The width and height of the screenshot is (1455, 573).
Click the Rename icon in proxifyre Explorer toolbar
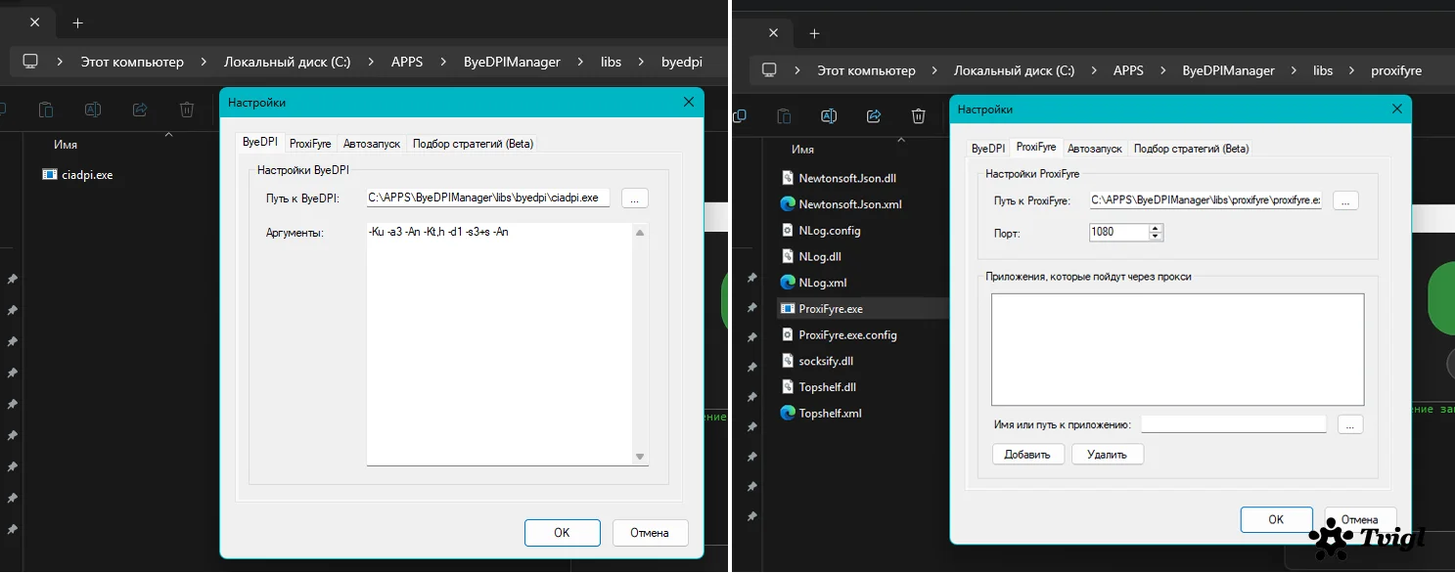[x=828, y=116]
